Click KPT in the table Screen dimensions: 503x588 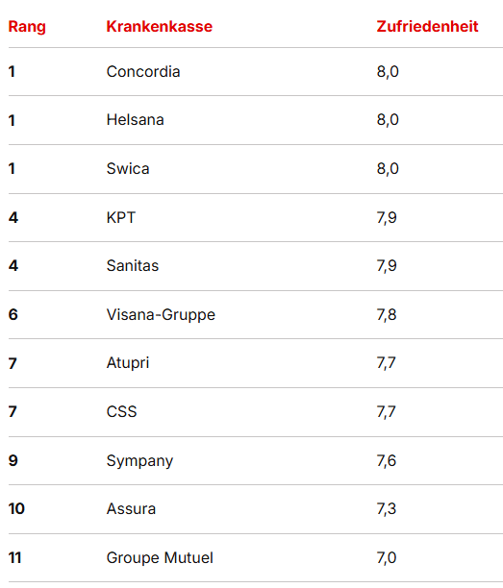120,217
